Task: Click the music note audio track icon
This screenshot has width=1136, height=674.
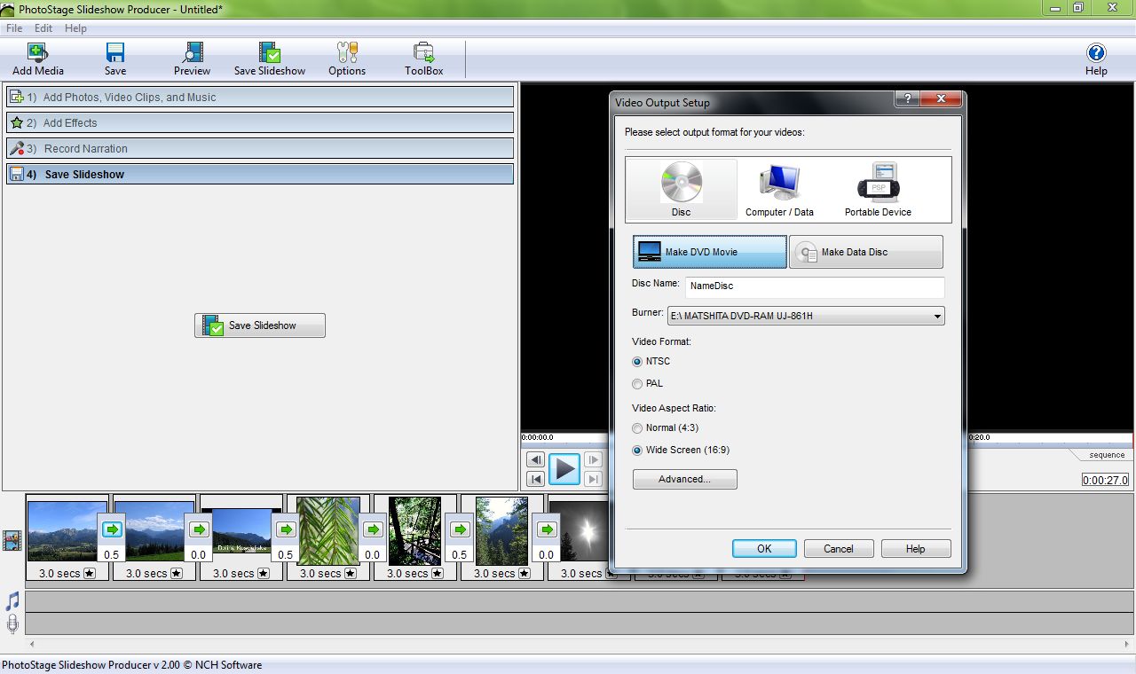Action: [x=12, y=601]
